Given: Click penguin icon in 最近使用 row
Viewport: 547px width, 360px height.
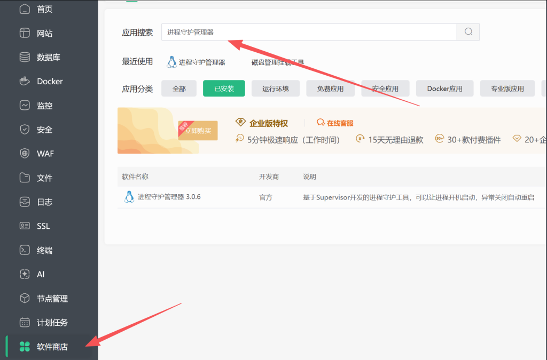Looking at the screenshot, I should [171, 62].
